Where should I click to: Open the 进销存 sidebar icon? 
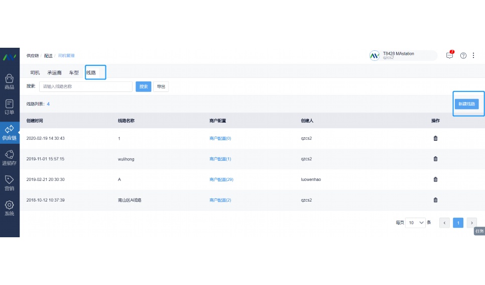point(9,157)
